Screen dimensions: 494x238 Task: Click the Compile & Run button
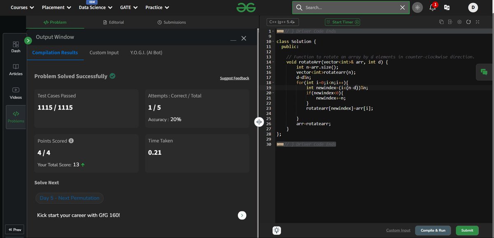(x=433, y=230)
